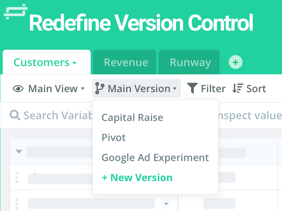Click the Sort order icon
The image size is (282, 211).
tap(238, 88)
